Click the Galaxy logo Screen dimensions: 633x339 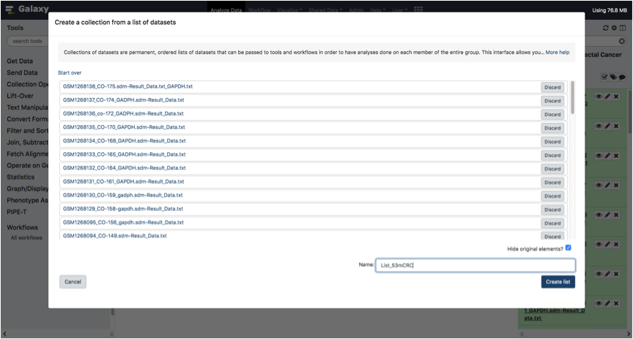pyautogui.click(x=26, y=9)
